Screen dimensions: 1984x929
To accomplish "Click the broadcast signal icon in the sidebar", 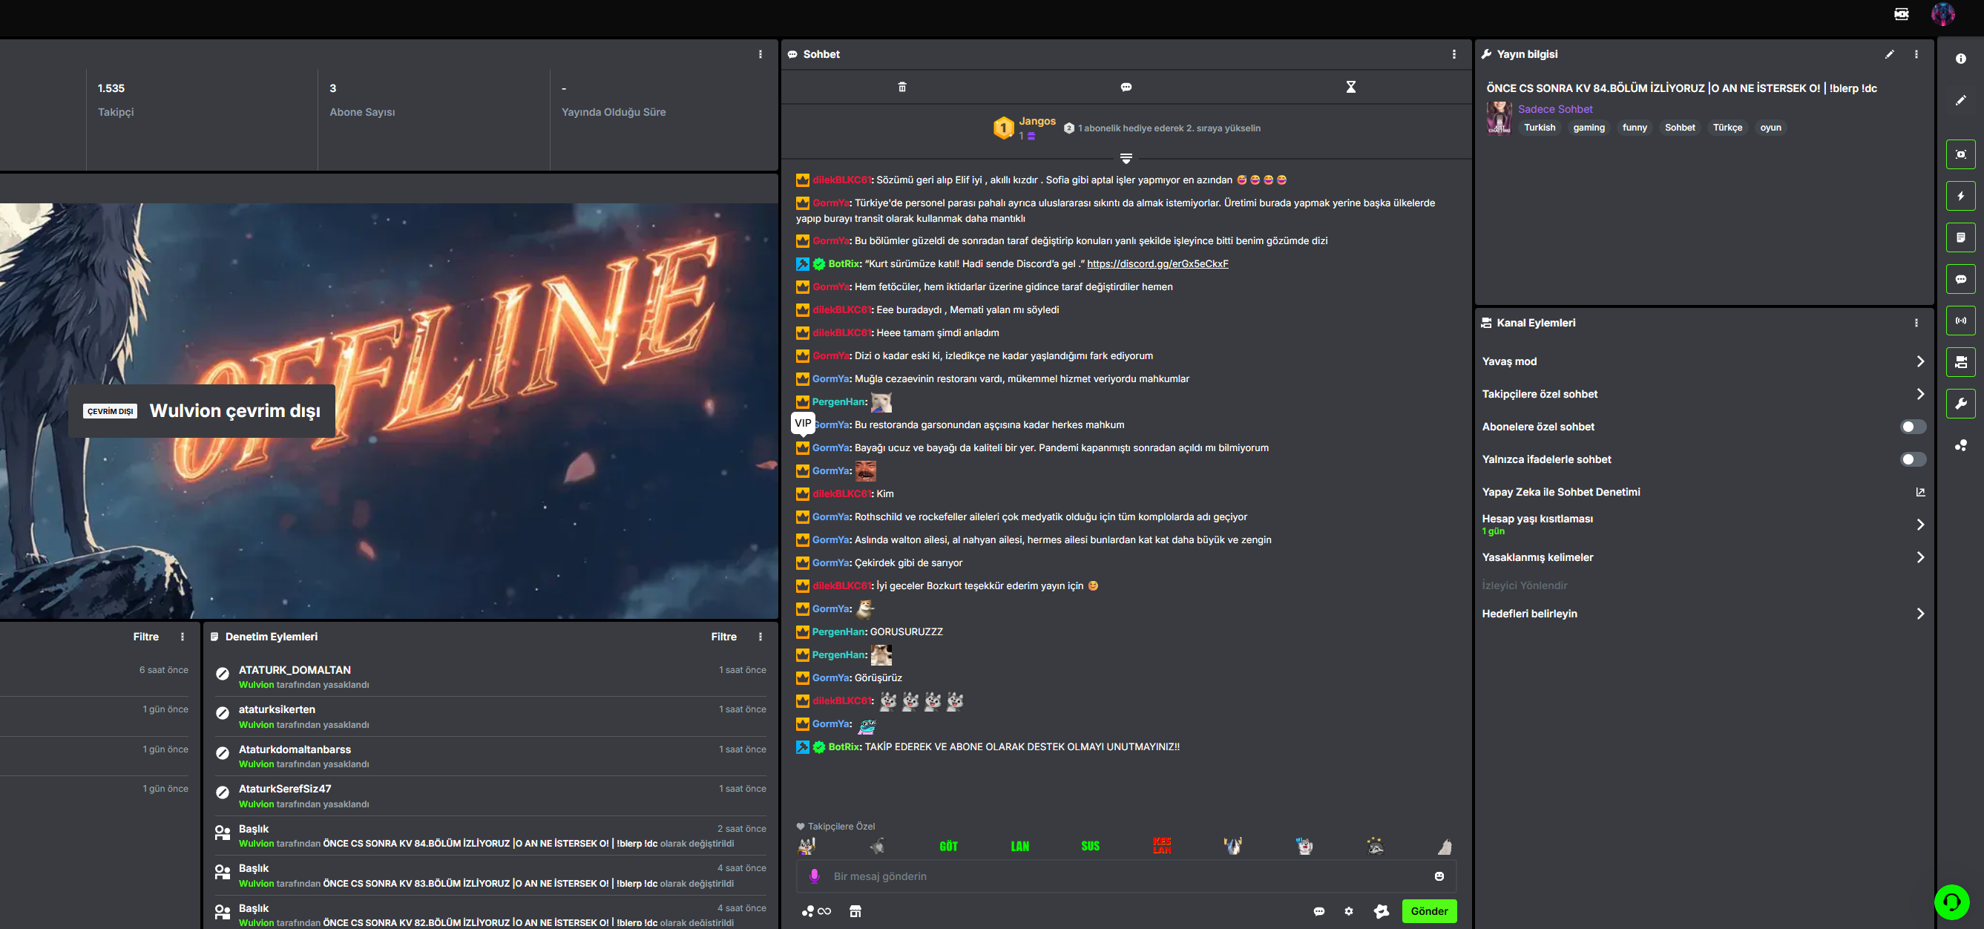I will coord(1960,321).
